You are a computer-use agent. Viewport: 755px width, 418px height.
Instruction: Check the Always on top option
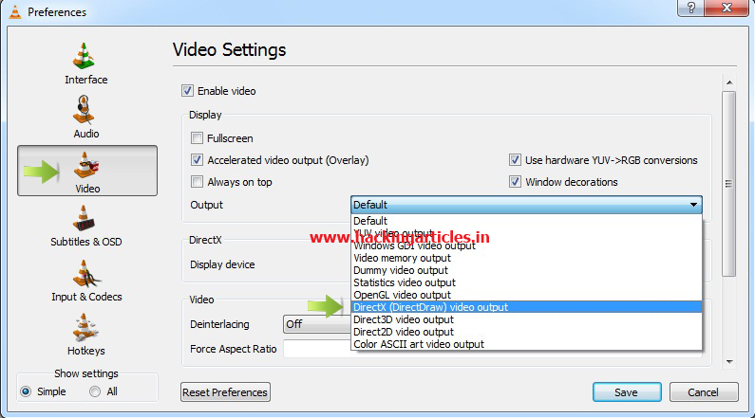tap(197, 182)
